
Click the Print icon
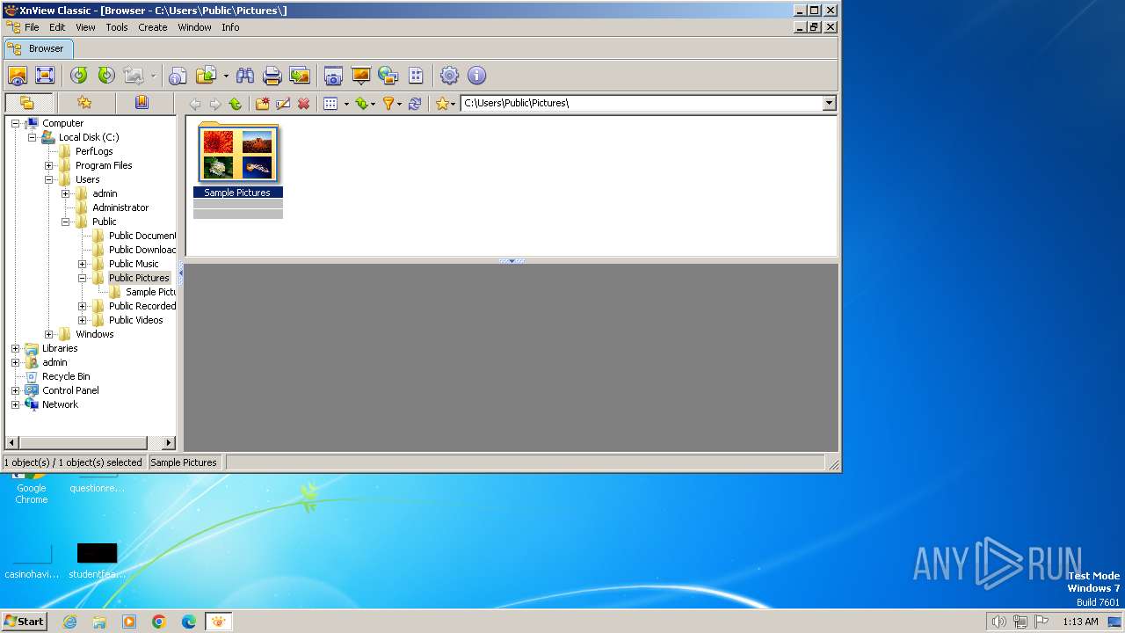272,76
